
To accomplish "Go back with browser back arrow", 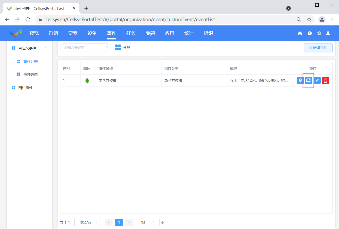I will tap(7, 19).
